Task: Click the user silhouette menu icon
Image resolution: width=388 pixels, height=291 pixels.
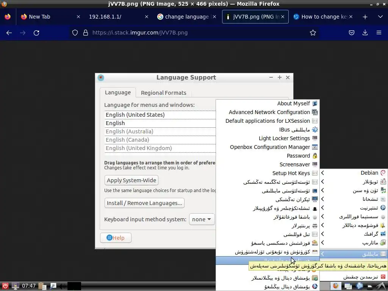Action: 315,208
